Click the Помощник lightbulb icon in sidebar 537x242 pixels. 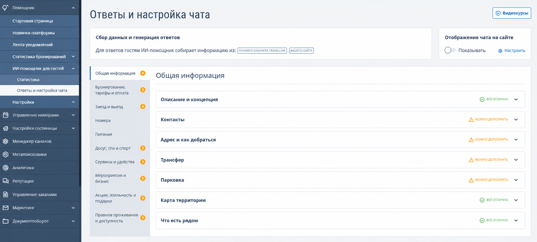(5, 8)
